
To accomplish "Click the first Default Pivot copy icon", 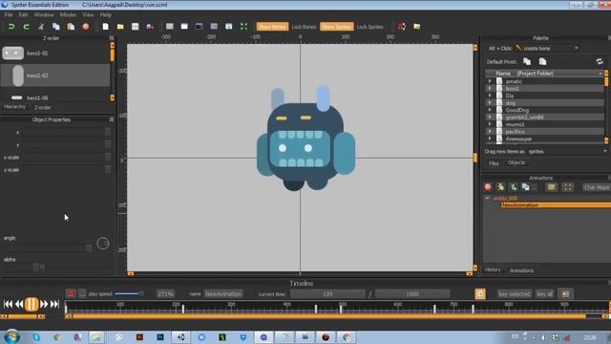I will tap(527, 61).
